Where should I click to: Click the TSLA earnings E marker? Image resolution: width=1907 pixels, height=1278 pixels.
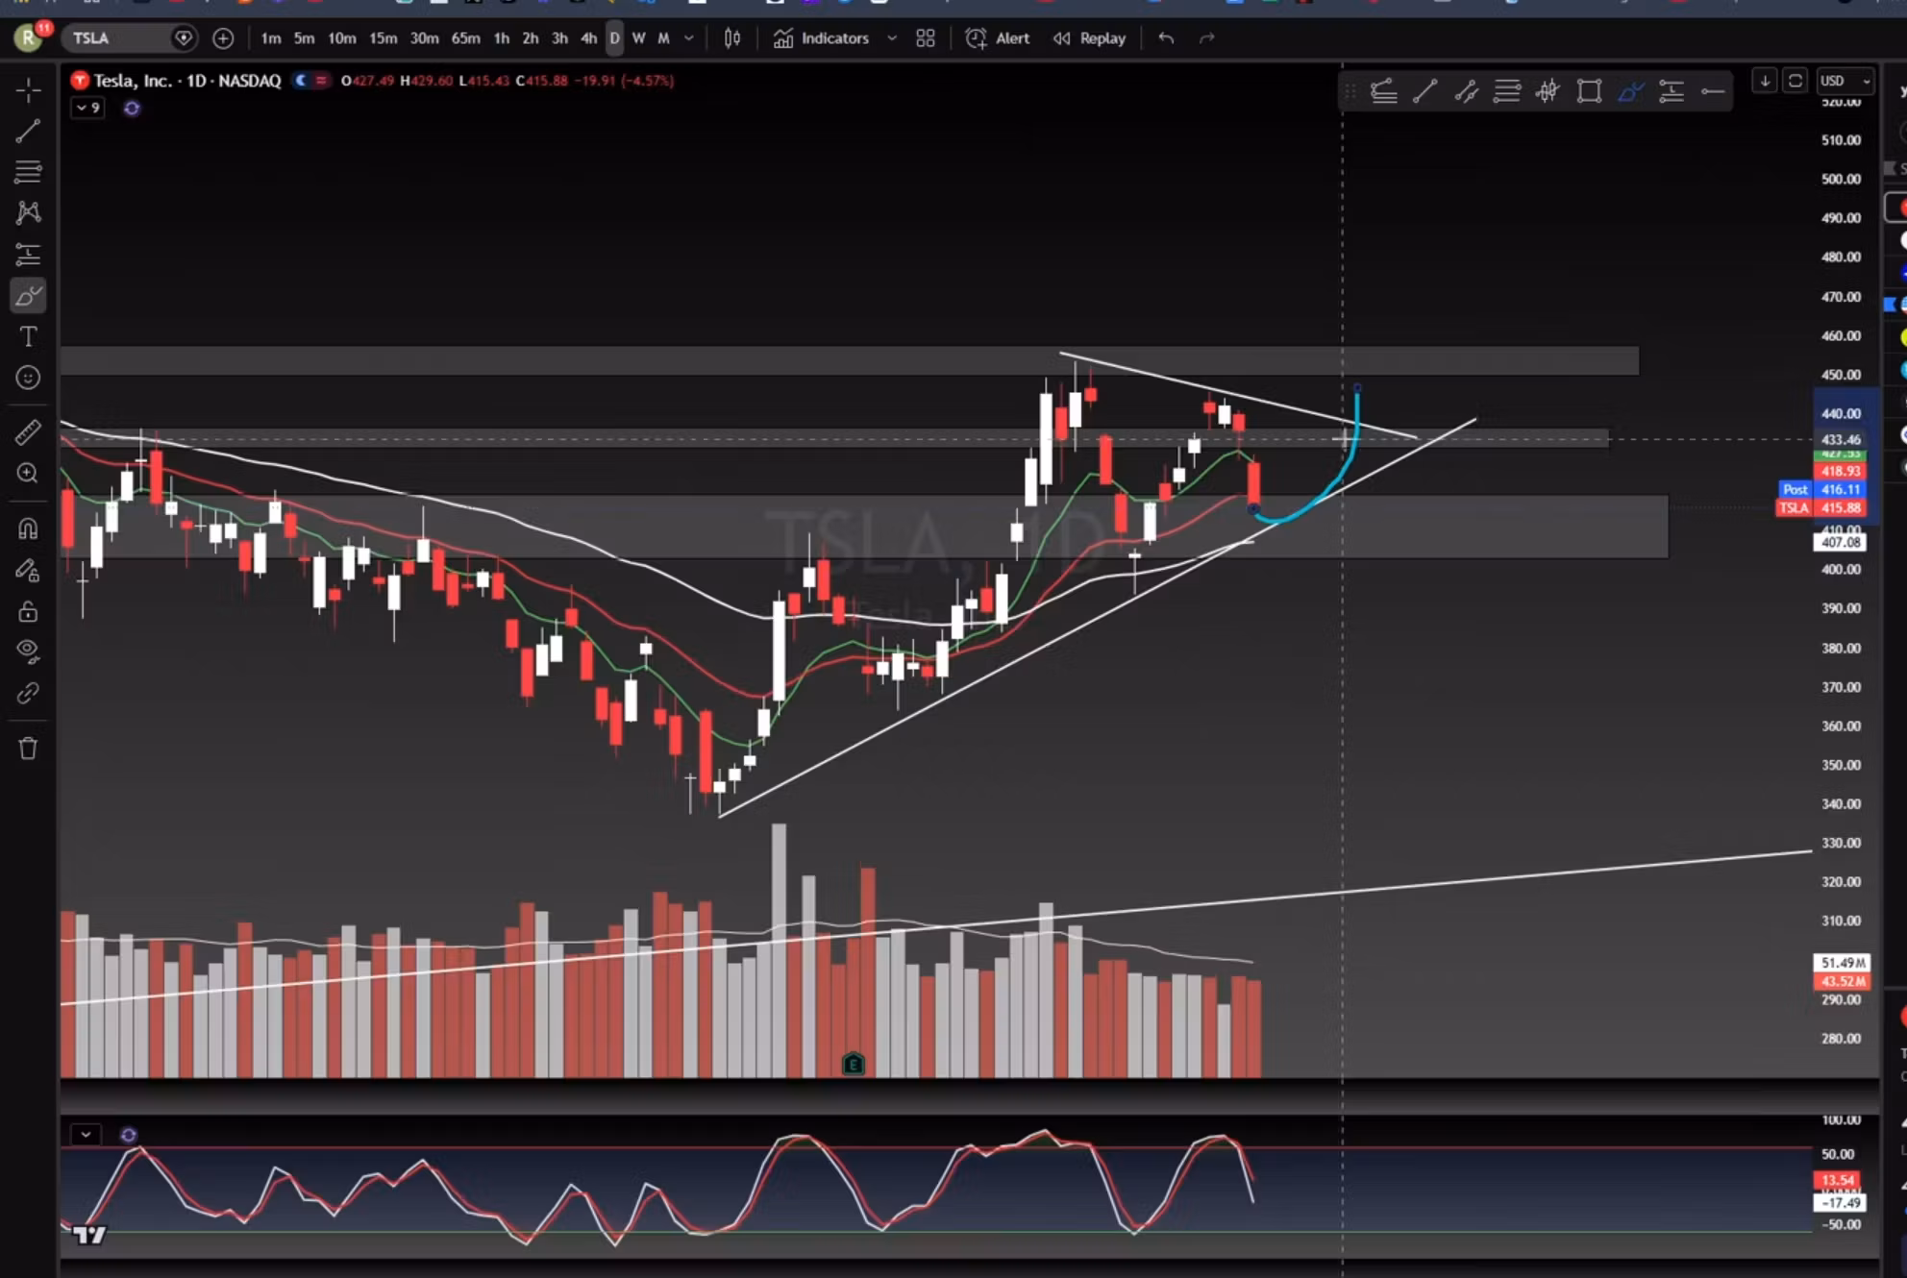pyautogui.click(x=853, y=1064)
